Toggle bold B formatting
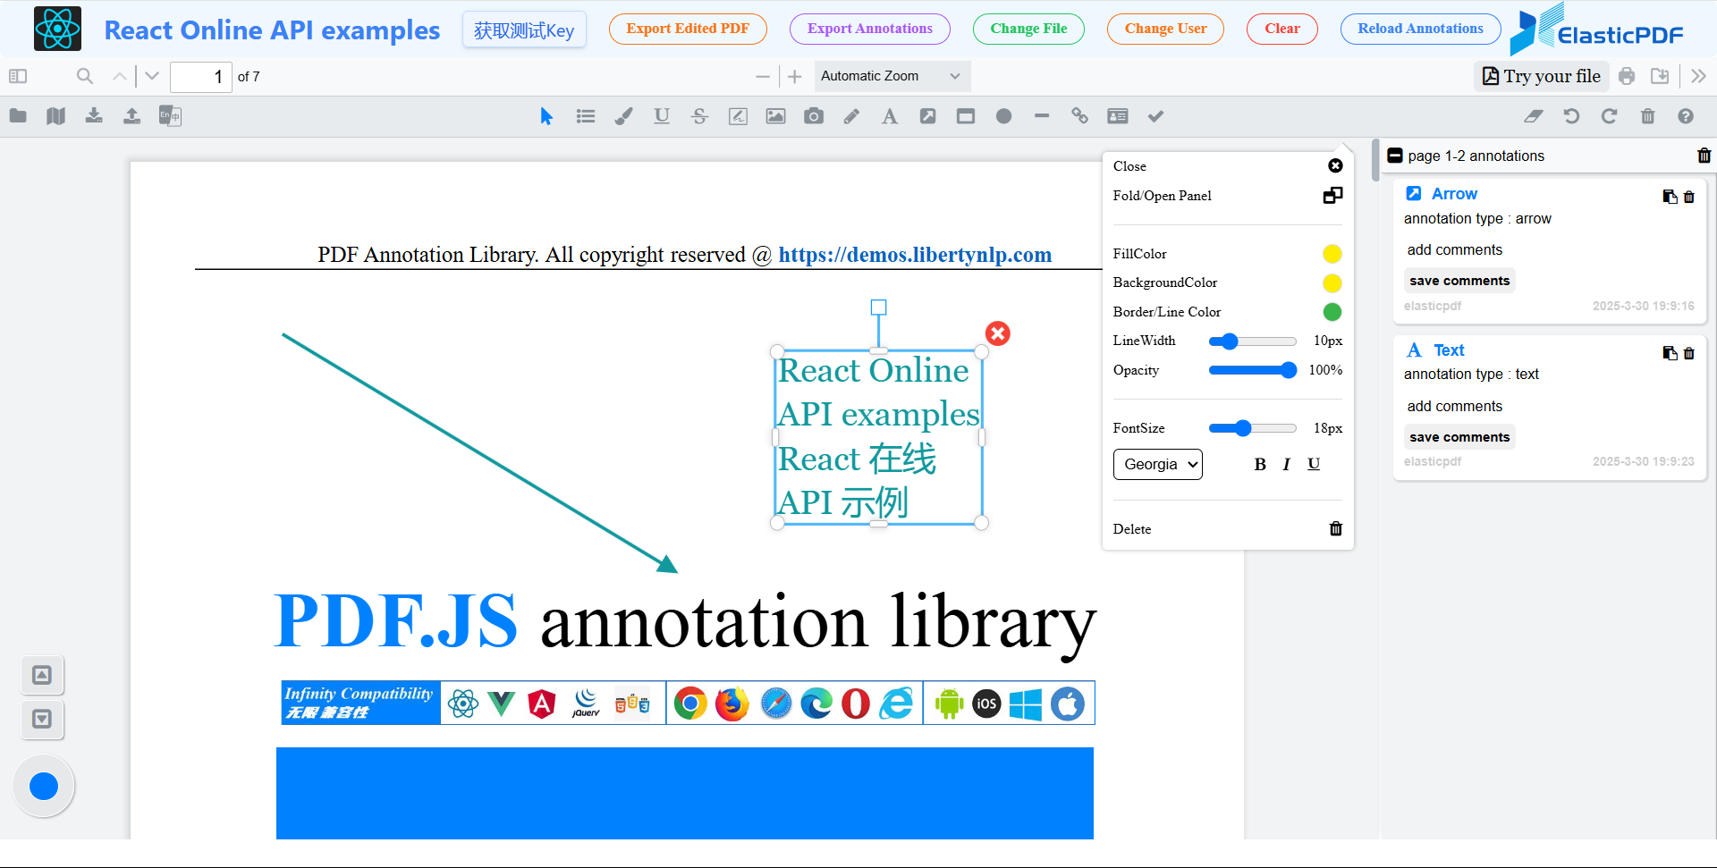 1260,465
